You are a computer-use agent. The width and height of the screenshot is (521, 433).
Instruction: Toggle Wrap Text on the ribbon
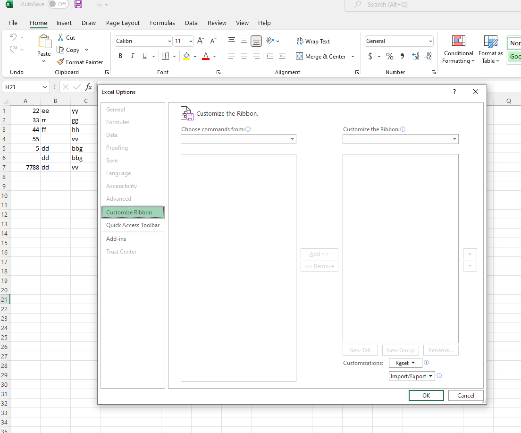click(313, 41)
